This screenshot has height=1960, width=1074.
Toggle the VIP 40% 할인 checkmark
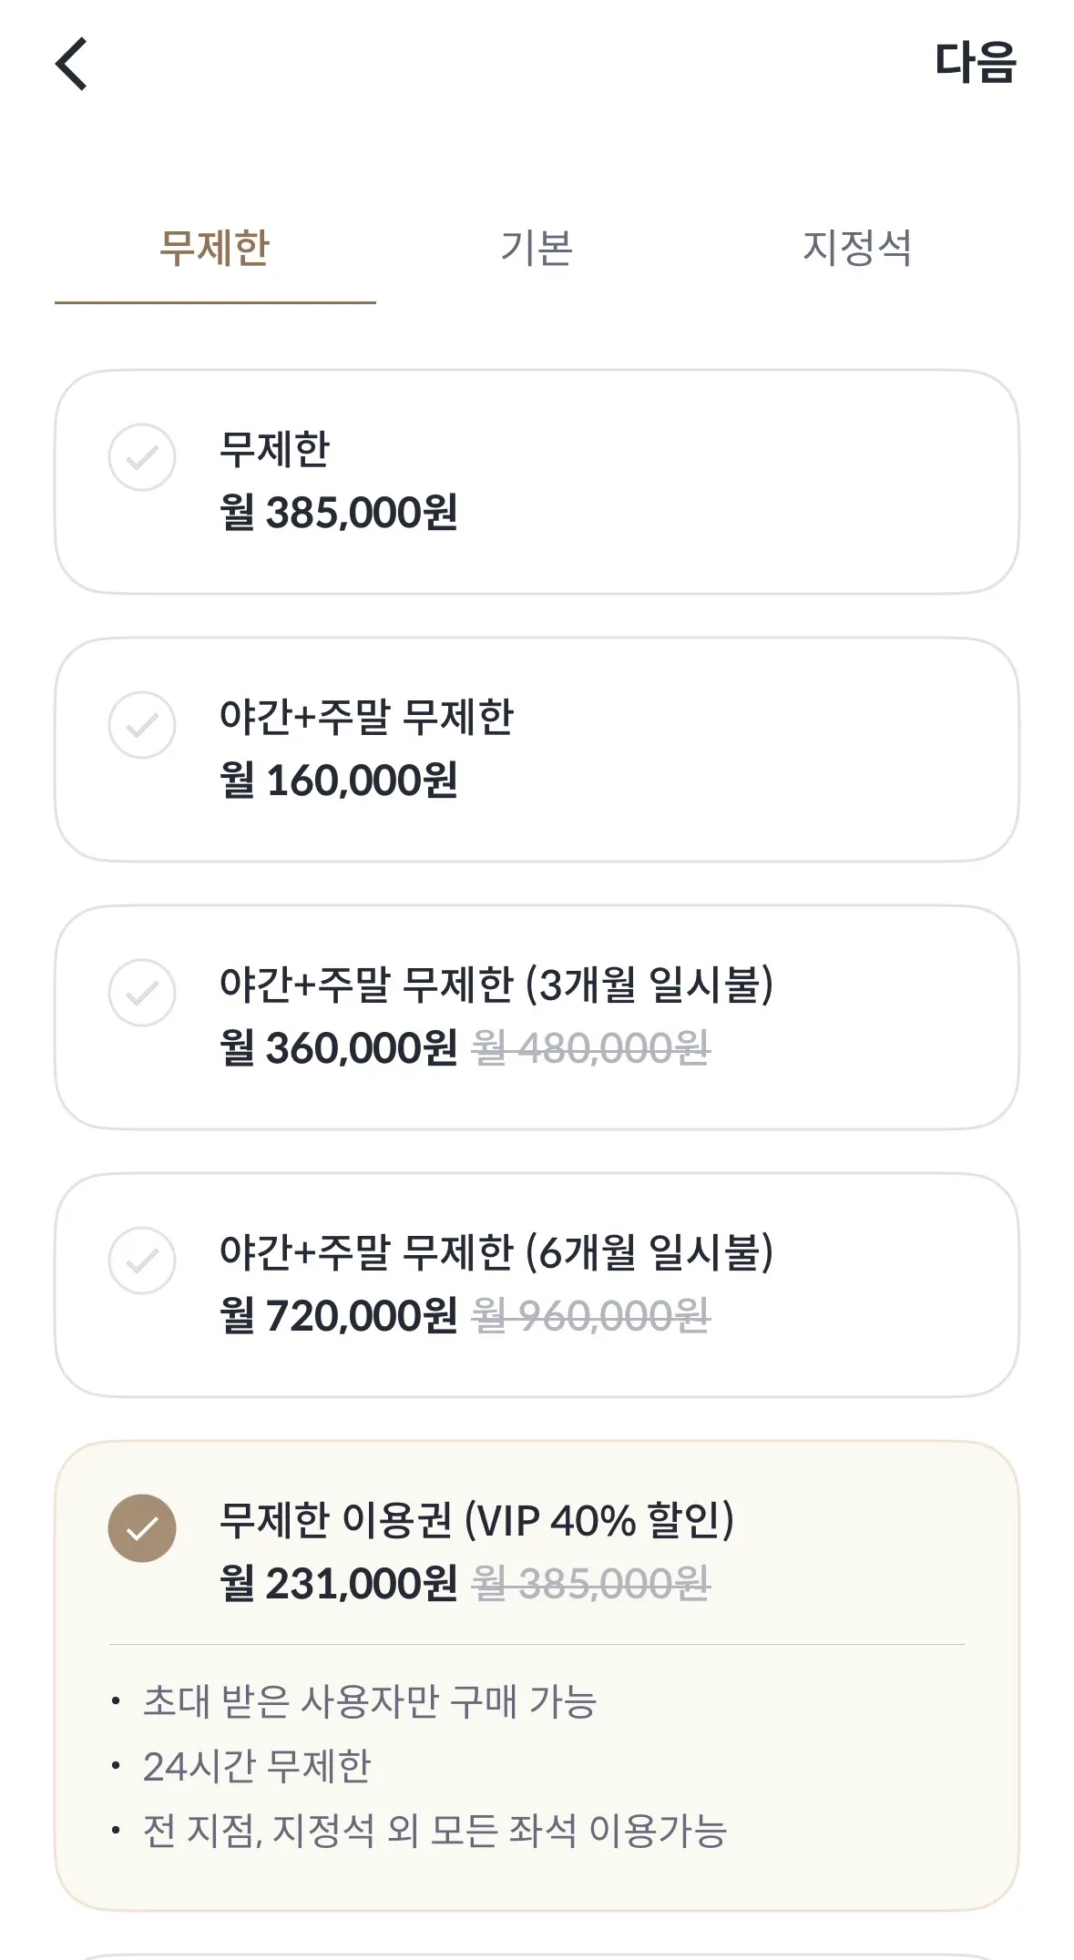coord(142,1528)
